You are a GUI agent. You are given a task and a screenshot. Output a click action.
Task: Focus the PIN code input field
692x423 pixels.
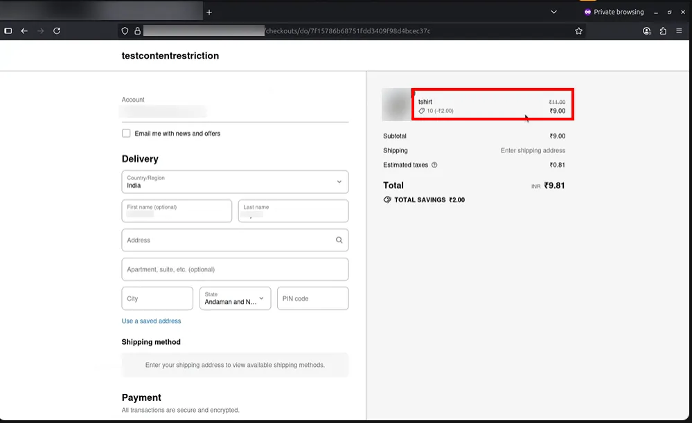(312, 298)
